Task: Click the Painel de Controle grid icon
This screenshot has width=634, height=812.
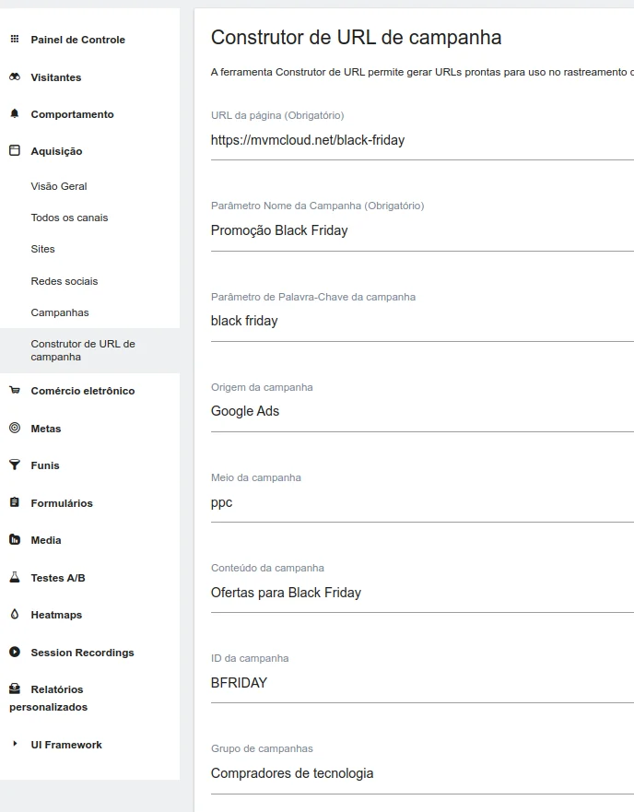Action: [14, 40]
